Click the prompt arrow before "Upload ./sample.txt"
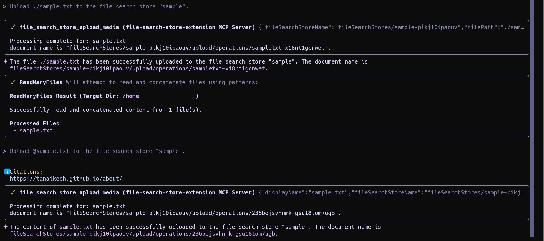544x241 pixels. pos(5,7)
